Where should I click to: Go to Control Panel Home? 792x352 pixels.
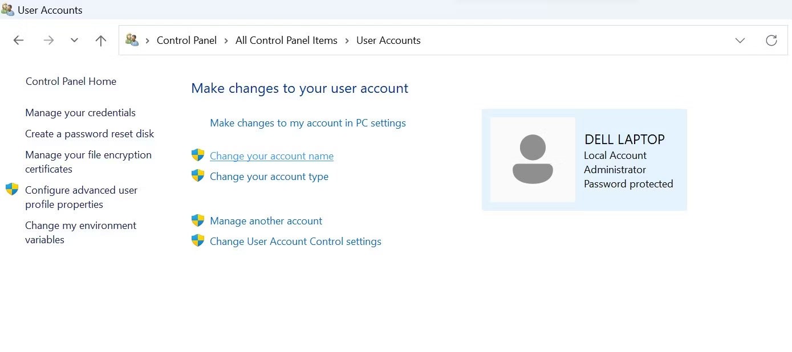click(x=71, y=81)
